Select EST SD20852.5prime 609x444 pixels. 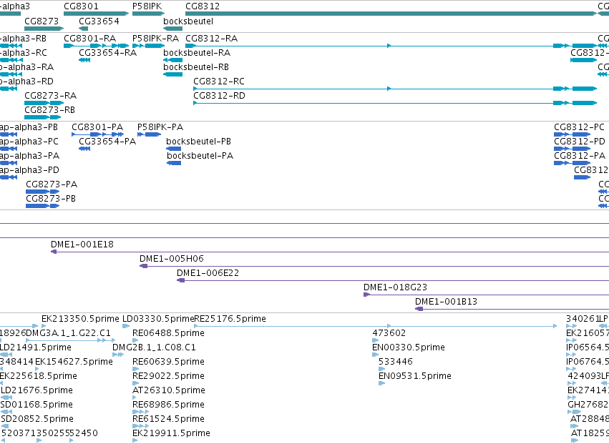coord(37,420)
